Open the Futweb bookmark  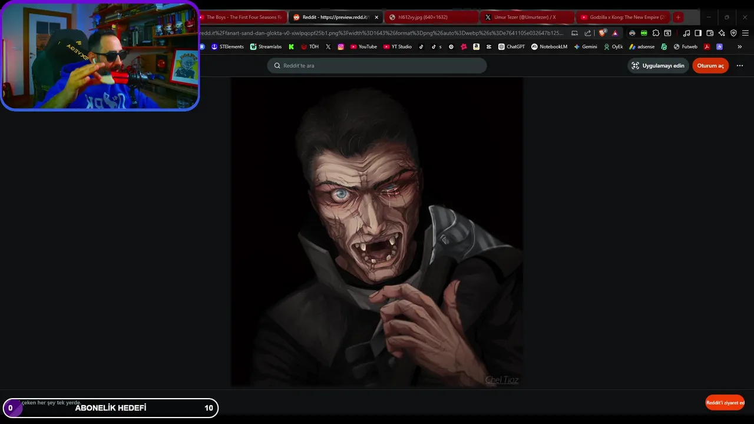(x=686, y=47)
